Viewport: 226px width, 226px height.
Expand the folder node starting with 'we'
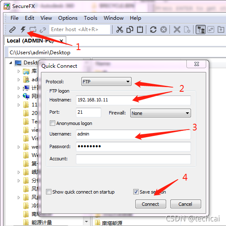[19, 147]
